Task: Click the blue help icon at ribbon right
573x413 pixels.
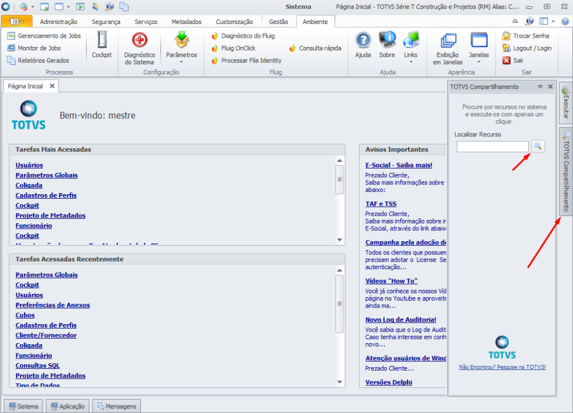Action: pyautogui.click(x=565, y=21)
